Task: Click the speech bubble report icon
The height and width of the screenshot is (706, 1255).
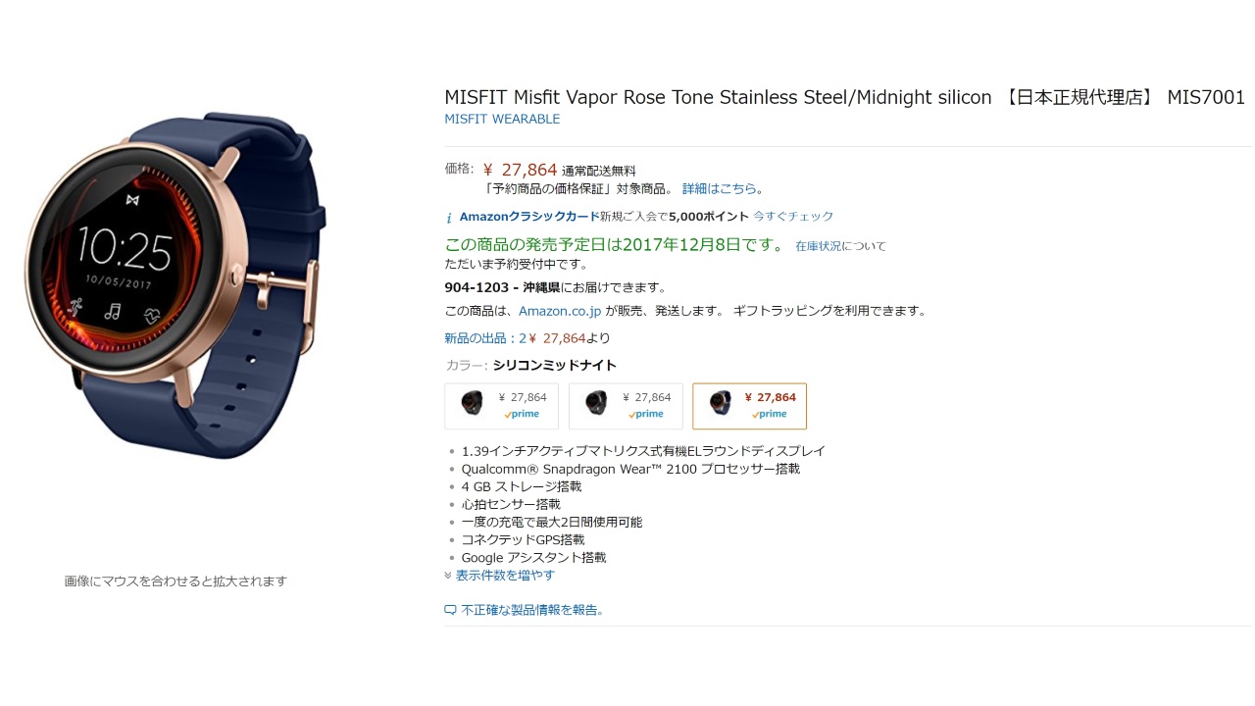Action: 450,610
